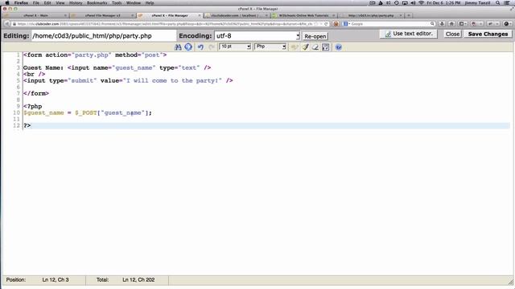This screenshot has width=515, height=289.
Task: Undo last edit with the undo arrow
Action: pos(200,47)
